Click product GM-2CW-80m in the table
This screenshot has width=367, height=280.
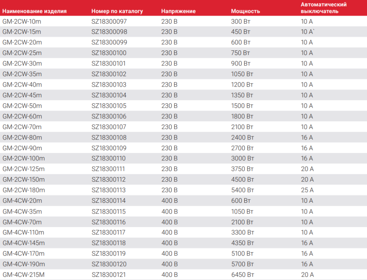pos(22,138)
